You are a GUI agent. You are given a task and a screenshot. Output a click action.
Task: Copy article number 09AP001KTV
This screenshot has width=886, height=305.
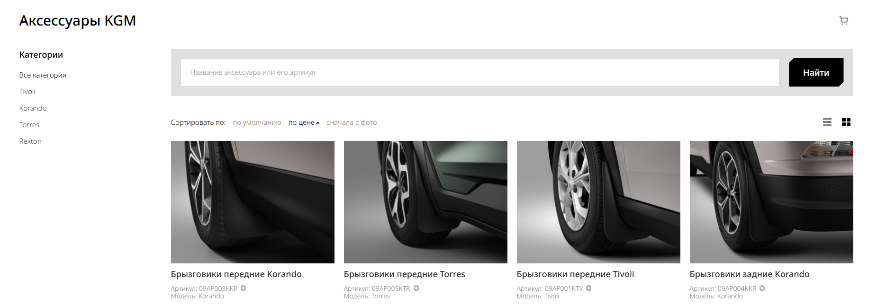click(588, 288)
